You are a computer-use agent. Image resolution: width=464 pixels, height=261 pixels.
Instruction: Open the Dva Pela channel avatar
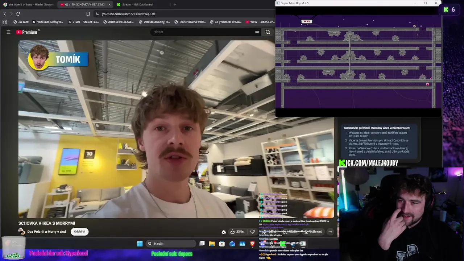coord(21,231)
